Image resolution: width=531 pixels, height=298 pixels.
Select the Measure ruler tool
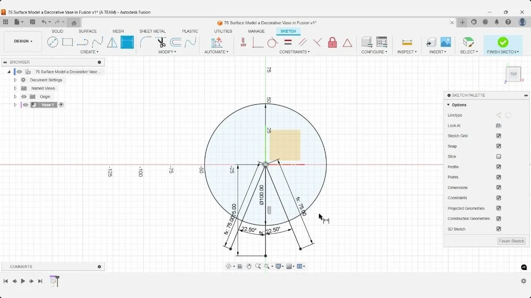[x=407, y=42]
